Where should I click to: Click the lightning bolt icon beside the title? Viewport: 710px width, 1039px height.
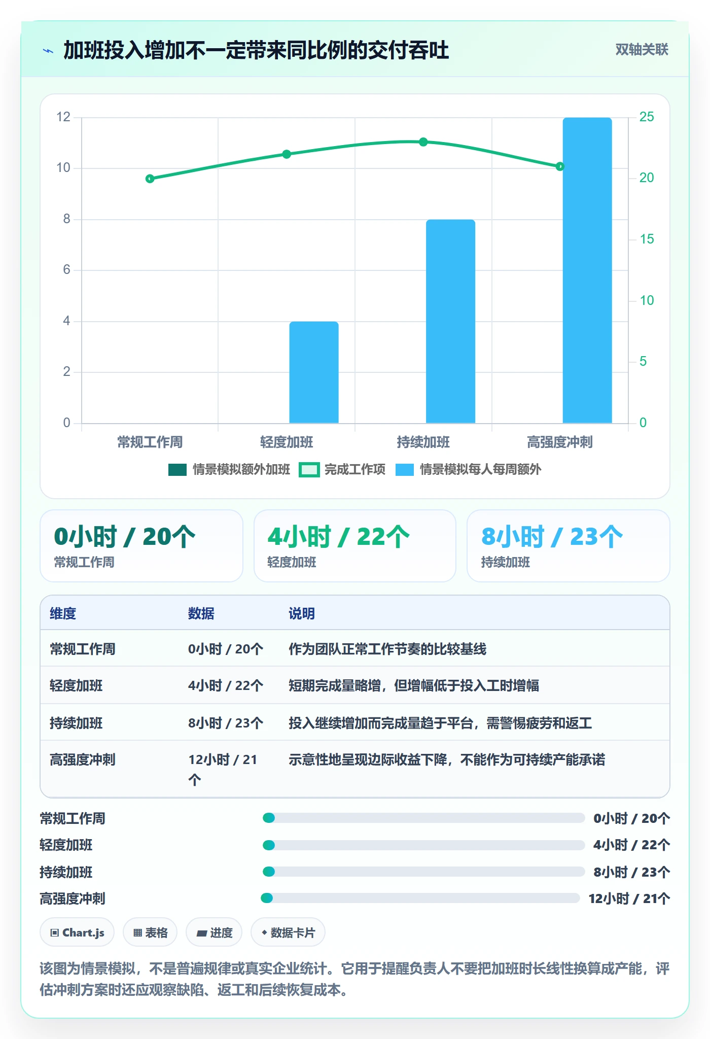pos(48,51)
